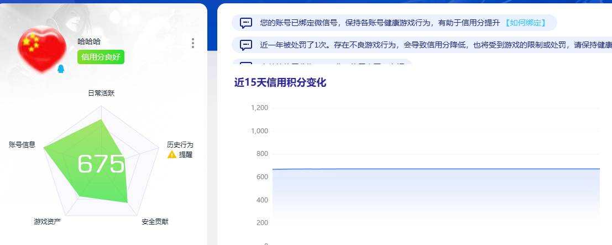
Task: Select the 历史行为 radar label
Action: 180,144
